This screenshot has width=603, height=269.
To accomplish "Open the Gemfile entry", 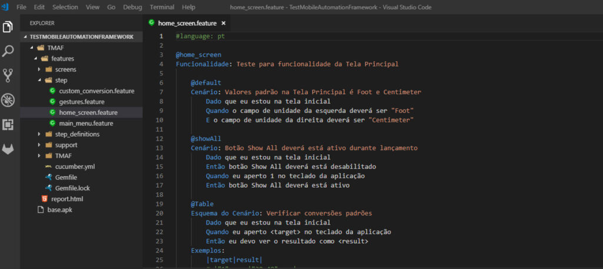I will coord(67,177).
